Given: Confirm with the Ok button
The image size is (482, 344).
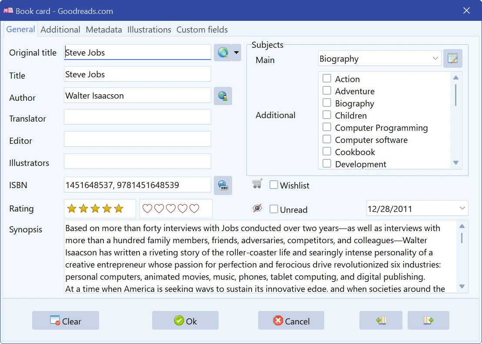Looking at the screenshot, I should (185, 321).
